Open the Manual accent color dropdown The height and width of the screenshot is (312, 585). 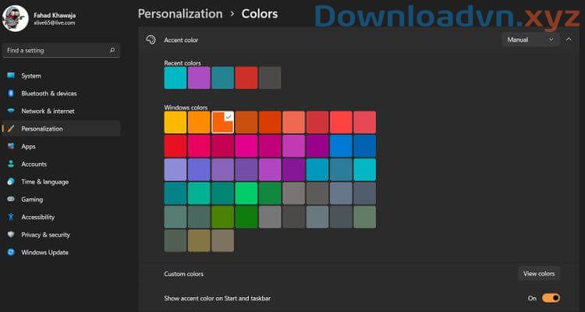pyautogui.click(x=530, y=40)
